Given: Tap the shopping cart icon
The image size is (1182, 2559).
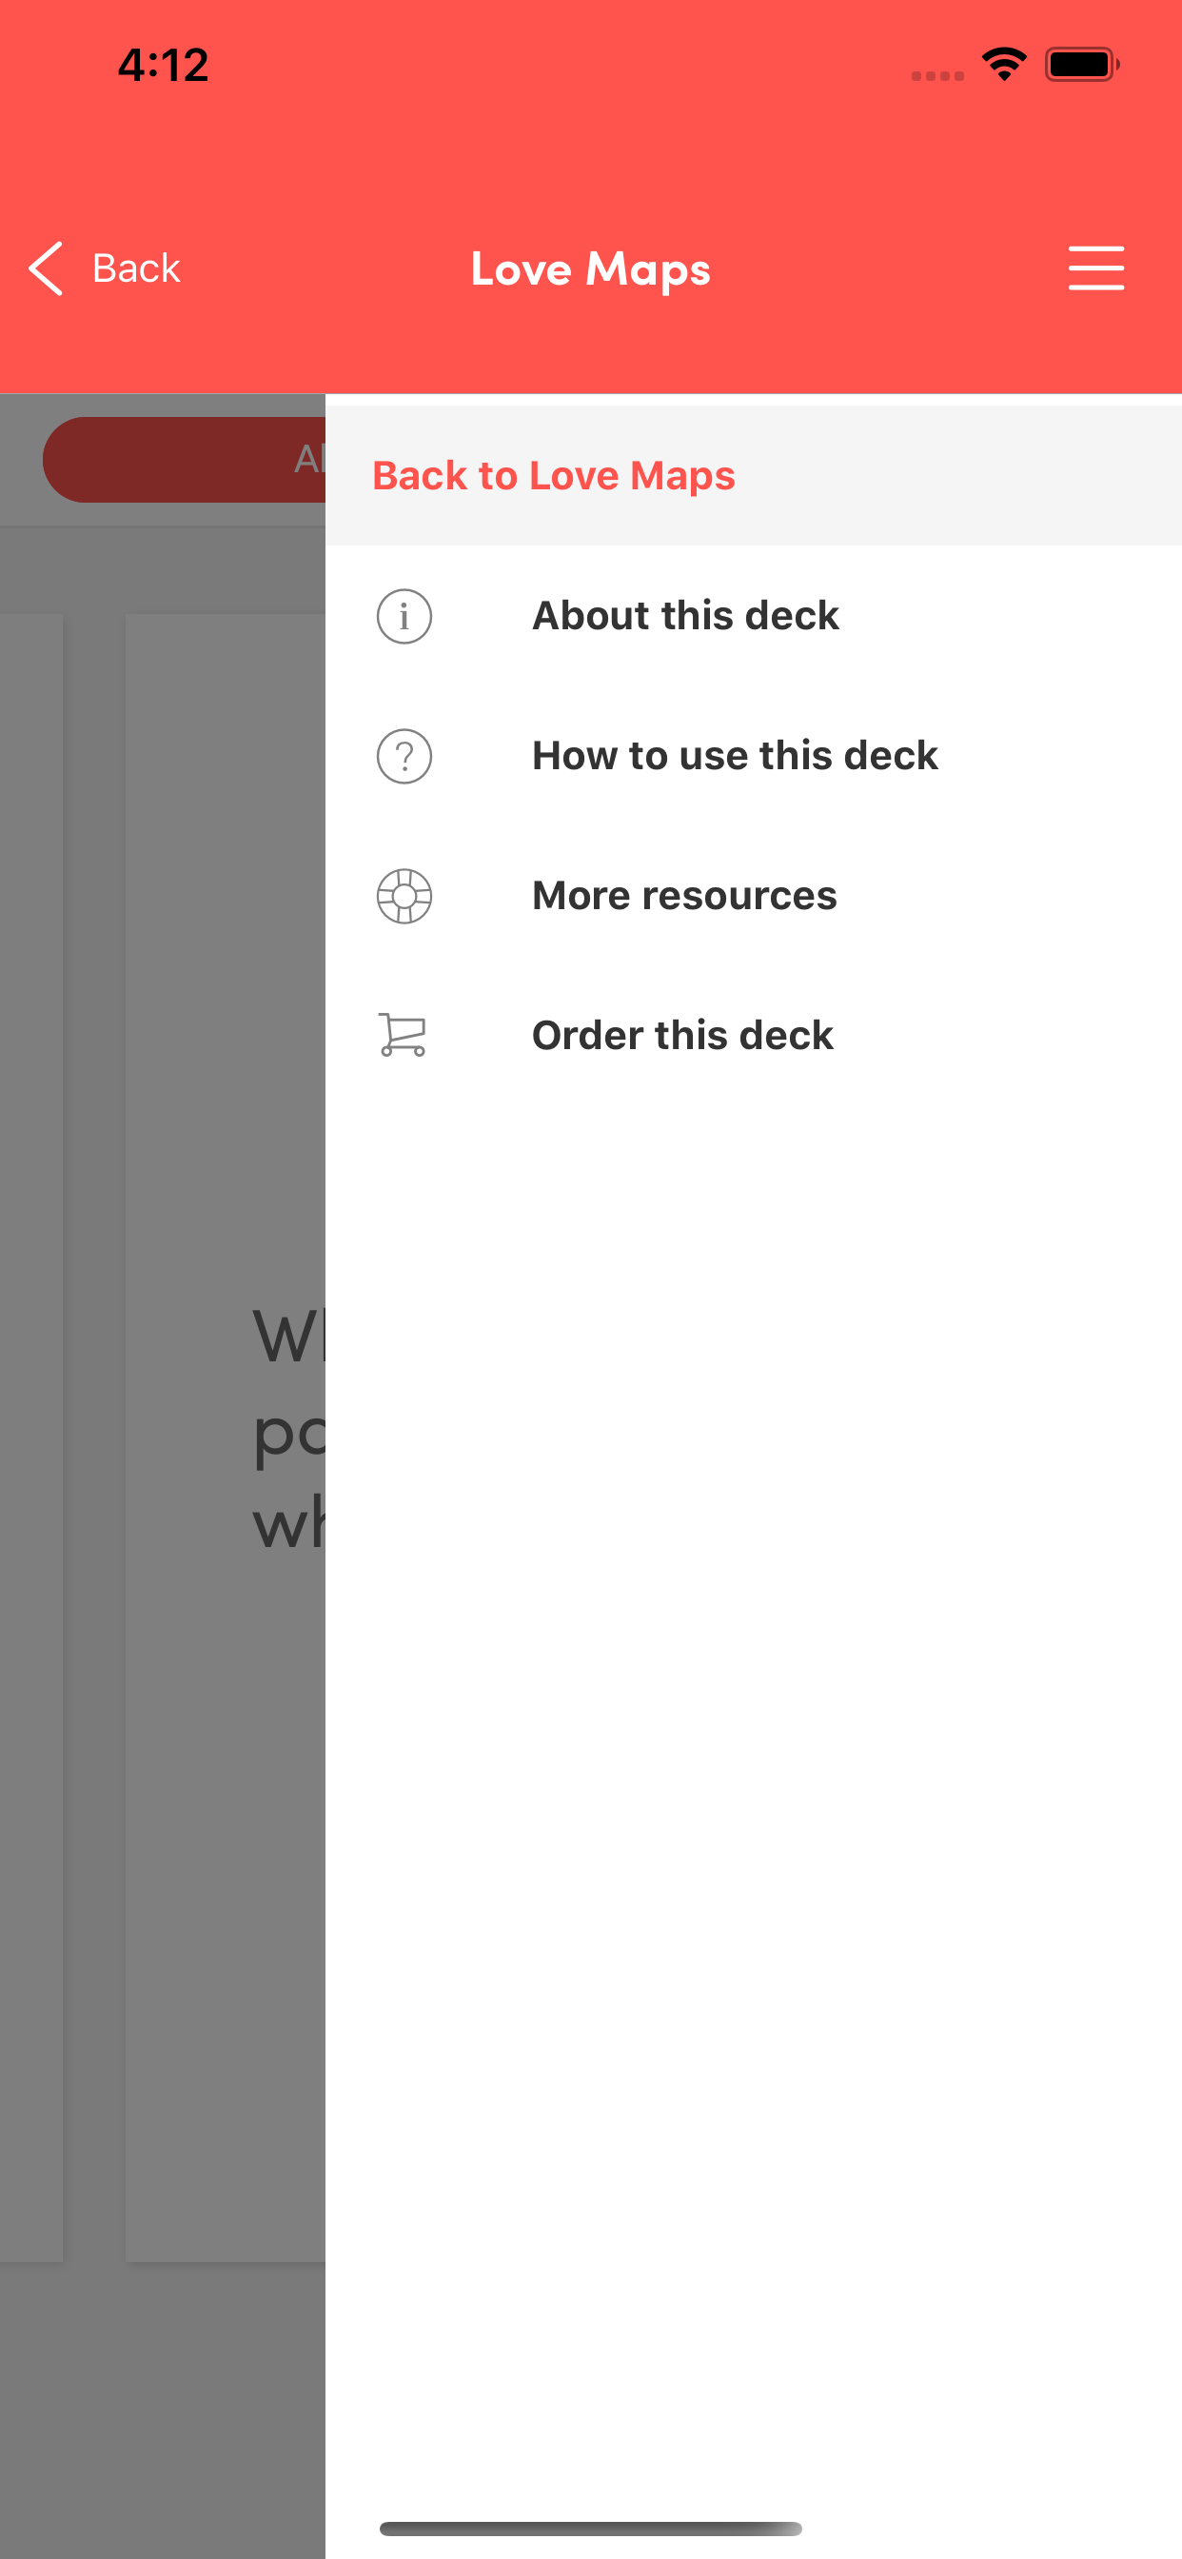Looking at the screenshot, I should pos(403,1035).
